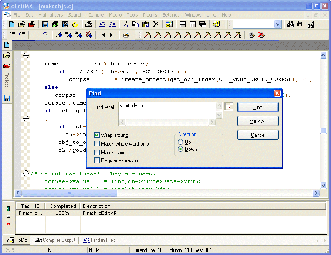Screen dimensions: 331x255
Task: Select the Up direction radio button
Action: [x=181, y=142]
